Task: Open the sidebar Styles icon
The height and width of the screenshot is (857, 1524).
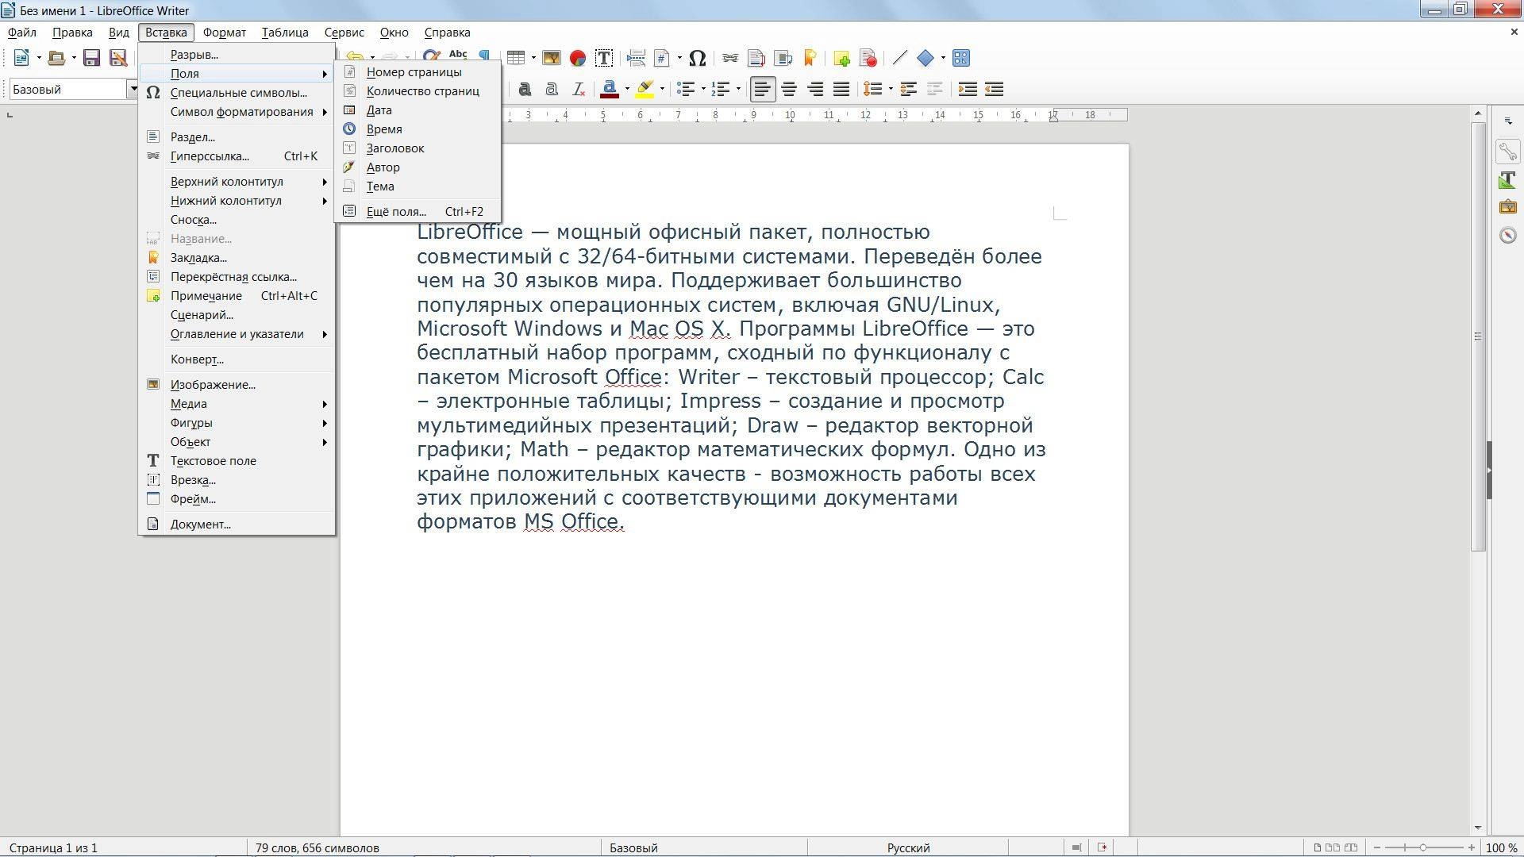Action: 1507,180
